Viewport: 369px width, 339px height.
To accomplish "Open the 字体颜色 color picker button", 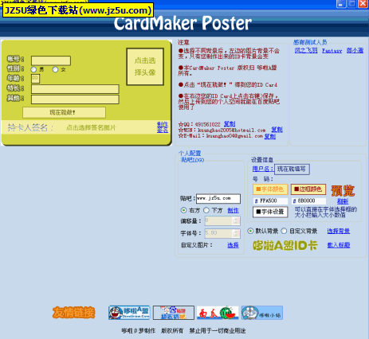I will click(x=270, y=189).
